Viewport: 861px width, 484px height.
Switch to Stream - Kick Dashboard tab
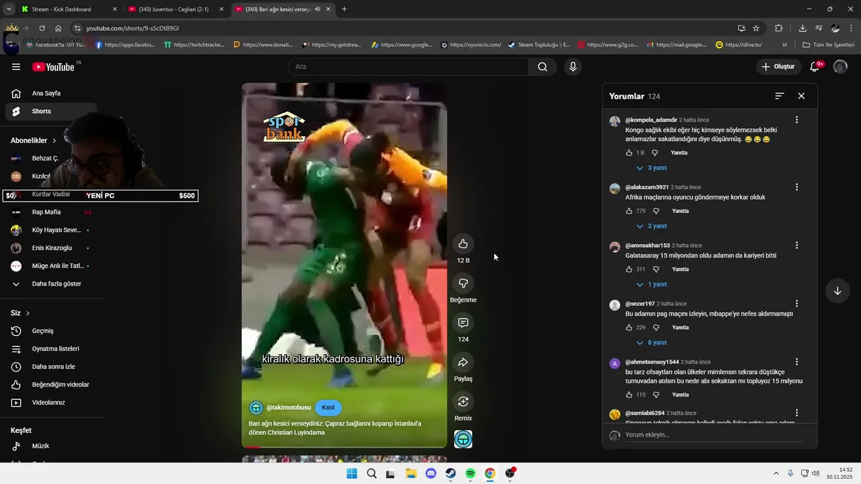point(67,9)
